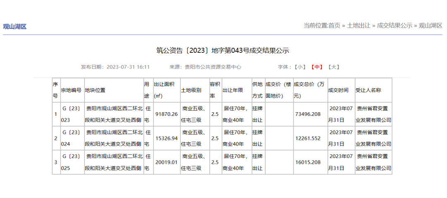Set font size to 小
Viewport: 447px width, 198px height.
(x=300, y=67)
